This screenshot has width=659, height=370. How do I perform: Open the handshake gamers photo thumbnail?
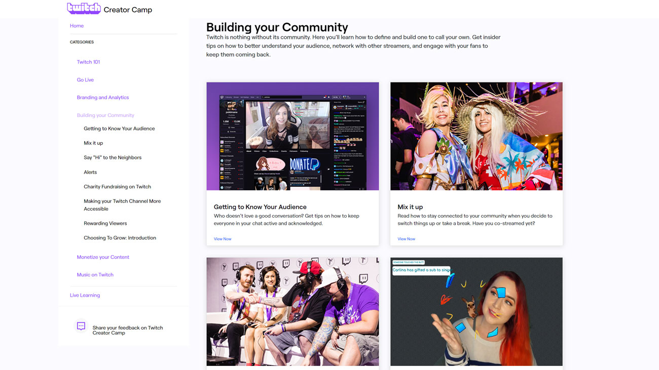click(292, 311)
